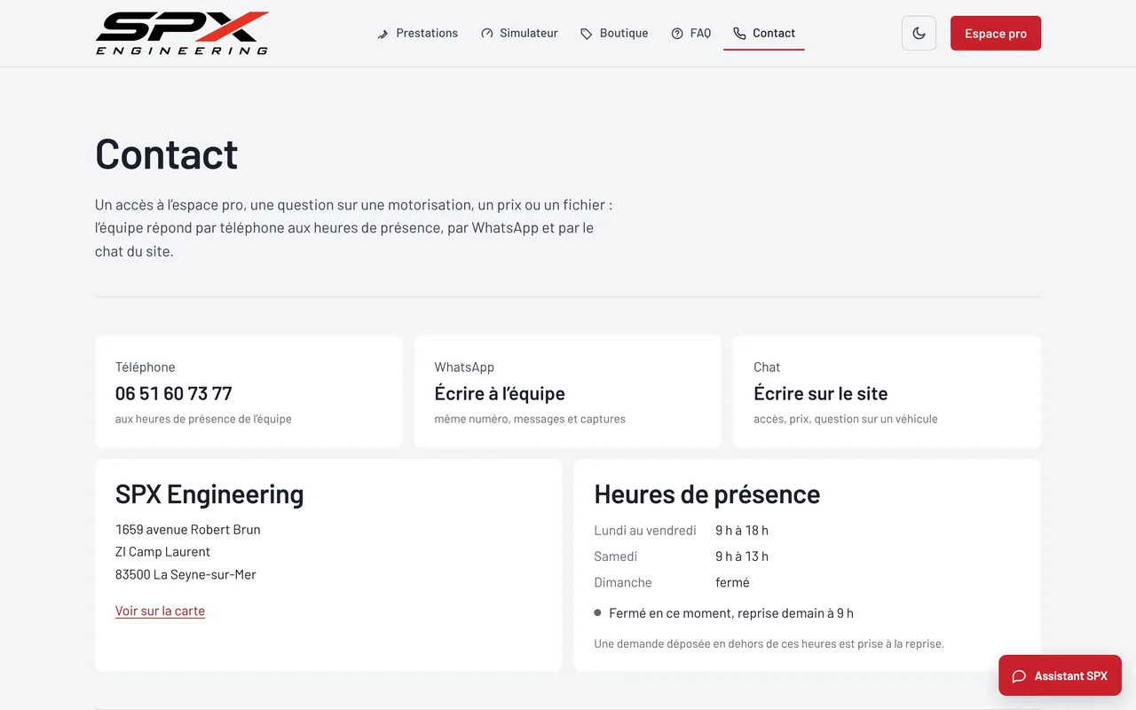Click the Téléphone card label
This screenshot has width=1136, height=710.
pos(146,367)
